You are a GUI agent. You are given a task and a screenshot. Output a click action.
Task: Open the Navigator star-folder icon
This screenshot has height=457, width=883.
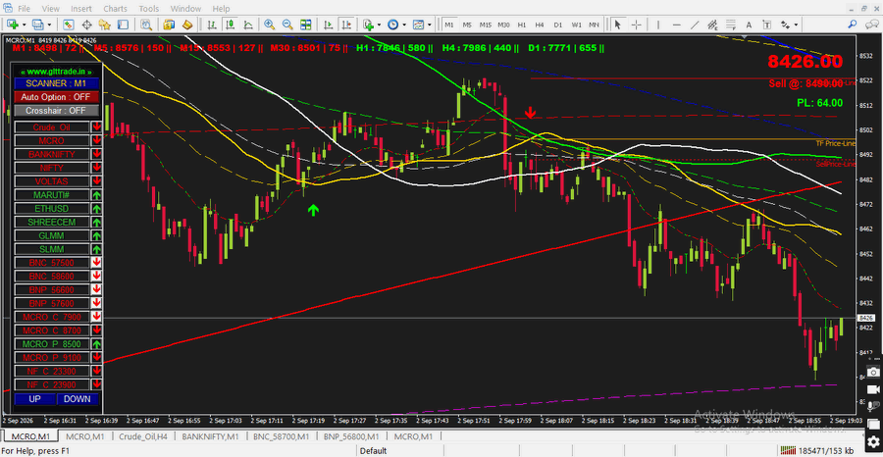104,25
